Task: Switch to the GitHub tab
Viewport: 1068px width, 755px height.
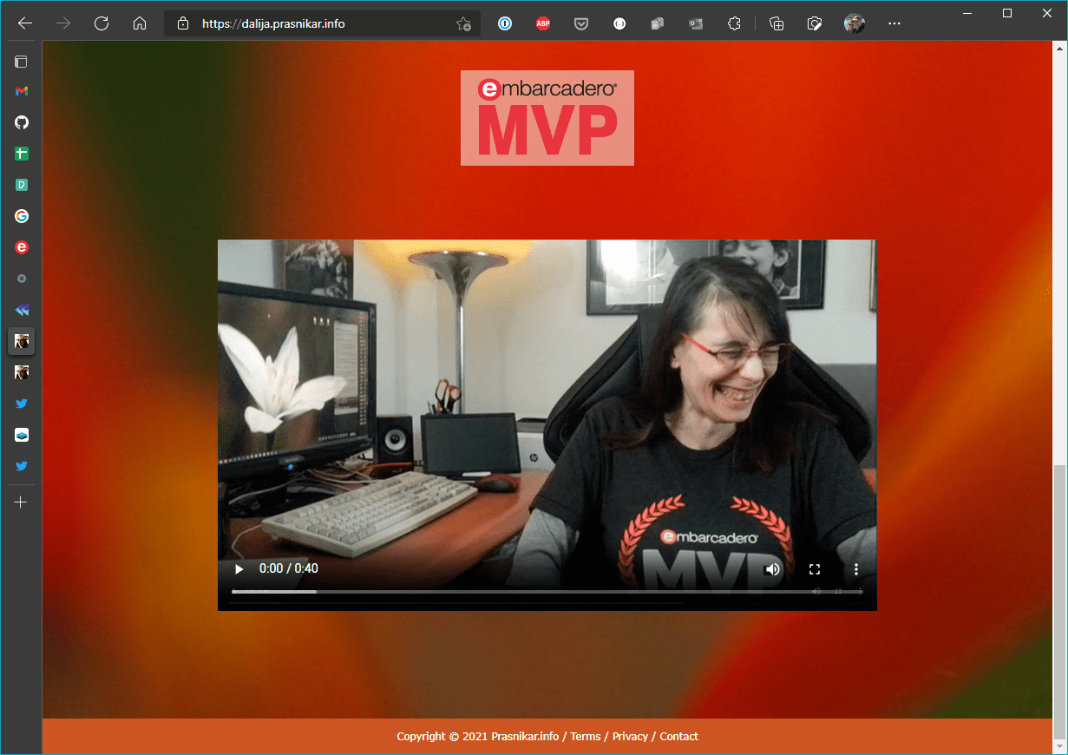Action: coord(22,122)
